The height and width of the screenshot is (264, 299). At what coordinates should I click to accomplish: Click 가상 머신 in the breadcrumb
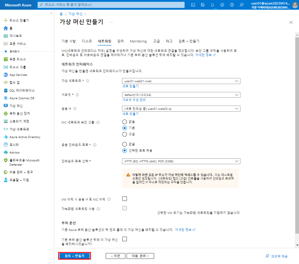[75, 14]
